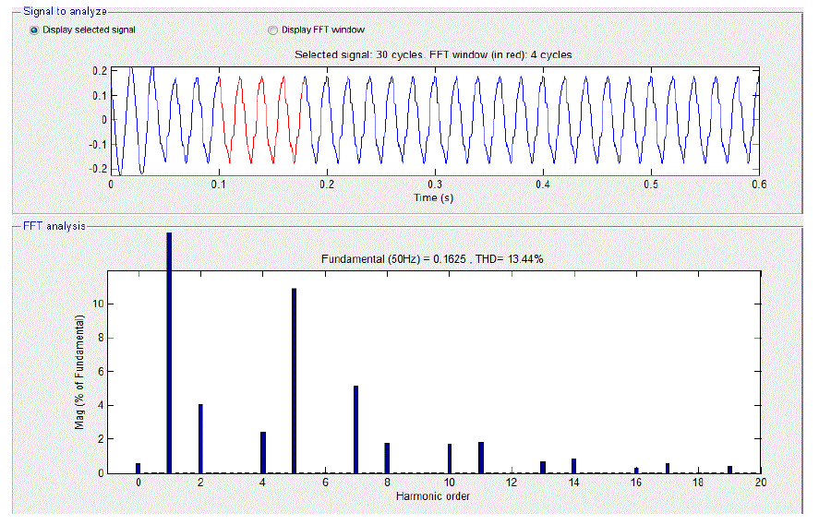Click the 'Time (s)' x-axis label

tap(433, 197)
